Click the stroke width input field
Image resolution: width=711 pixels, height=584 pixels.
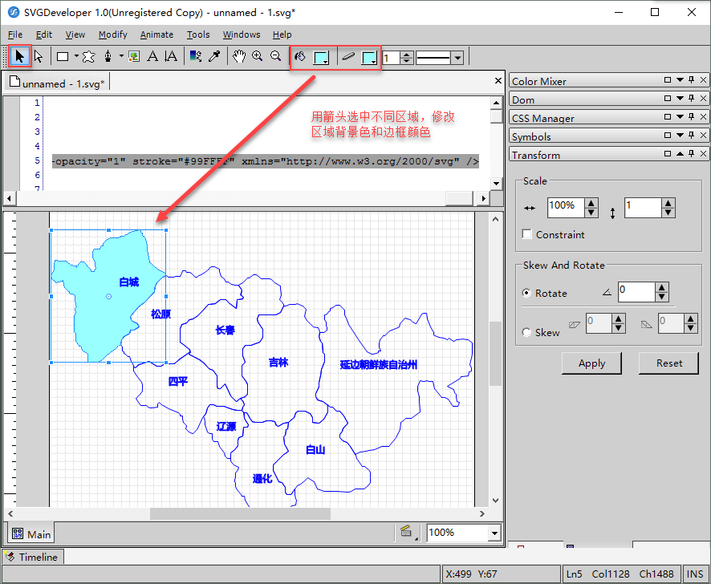click(392, 58)
